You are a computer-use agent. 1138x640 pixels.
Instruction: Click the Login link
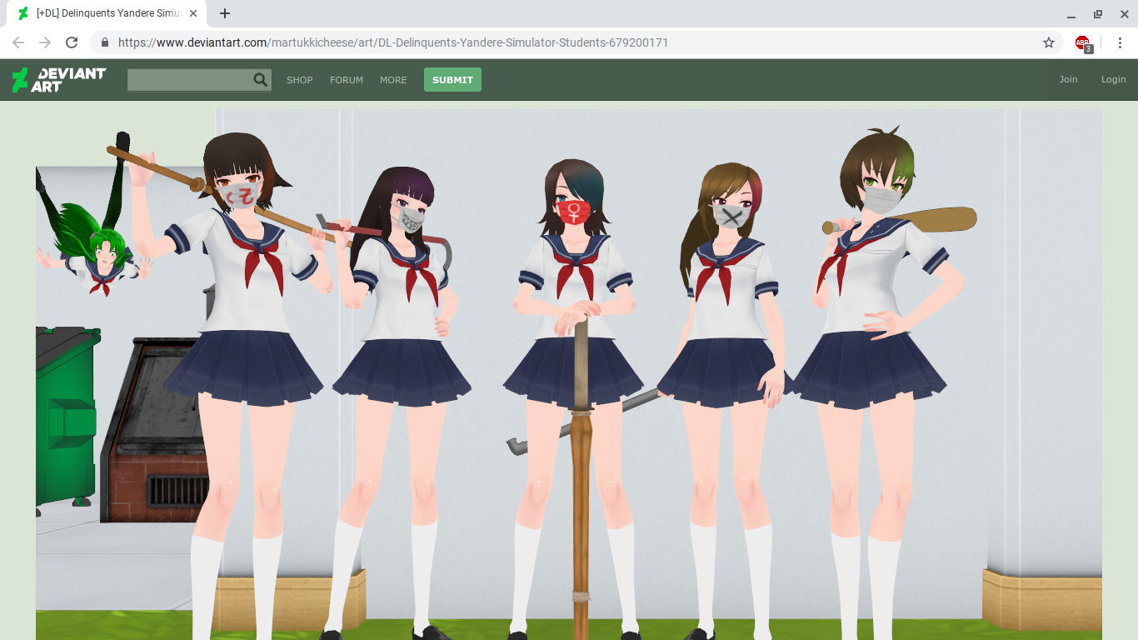[x=1113, y=79]
